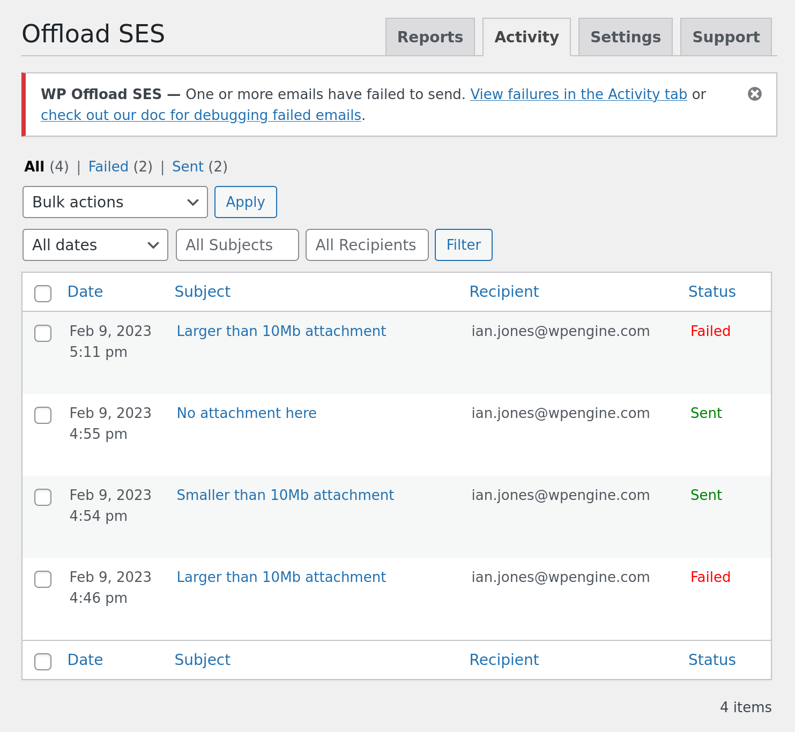Click Failed status of 5:11 pm email
The image size is (795, 732).
pyautogui.click(x=710, y=331)
